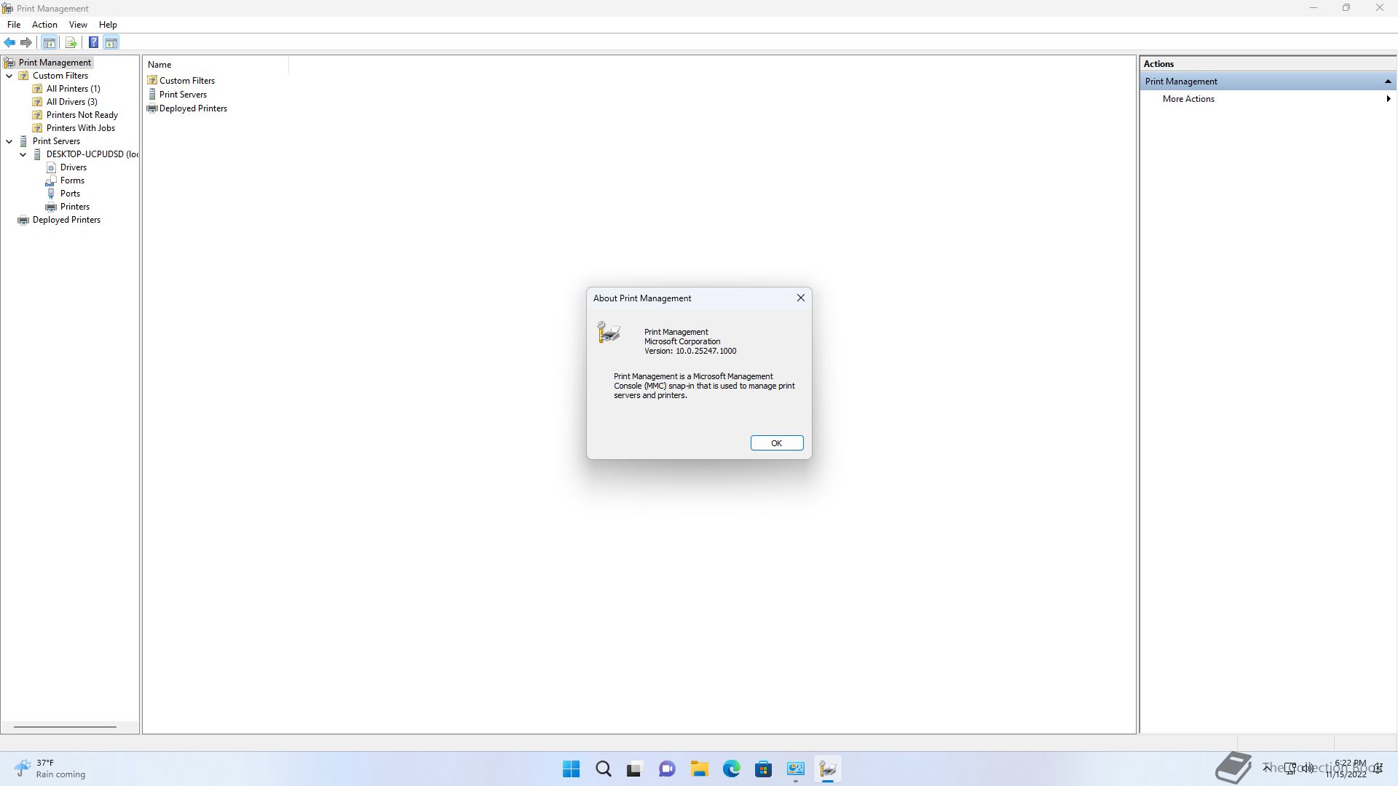Click the Forward arrow in the toolbar
This screenshot has height=786, width=1398.
26,42
